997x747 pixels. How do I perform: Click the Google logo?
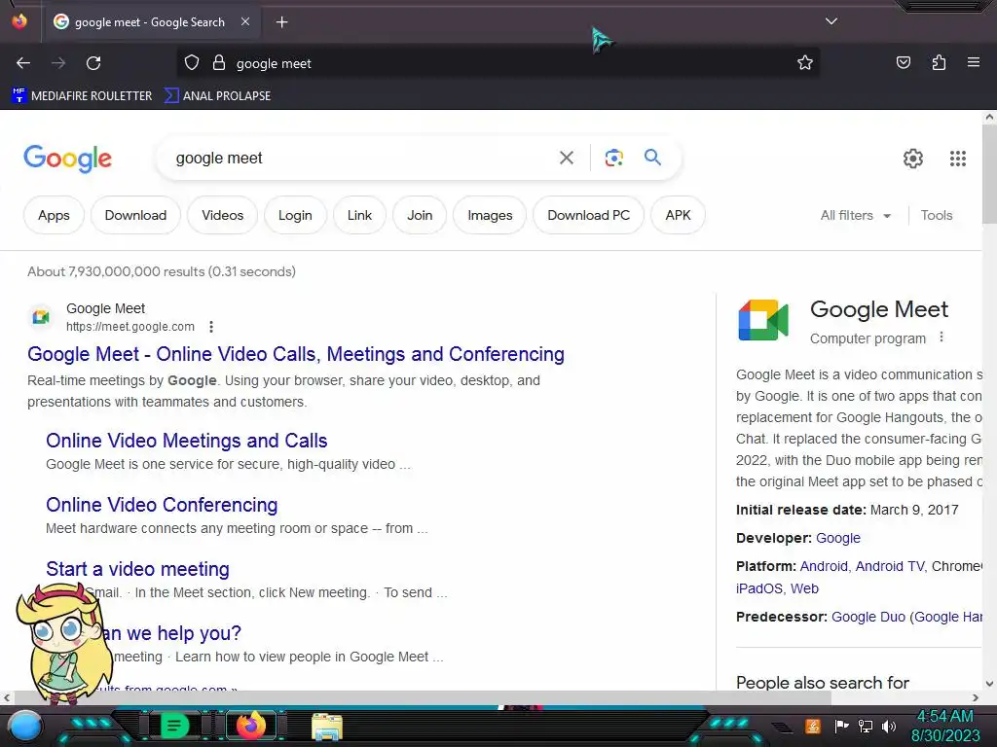pyautogui.click(x=67, y=159)
